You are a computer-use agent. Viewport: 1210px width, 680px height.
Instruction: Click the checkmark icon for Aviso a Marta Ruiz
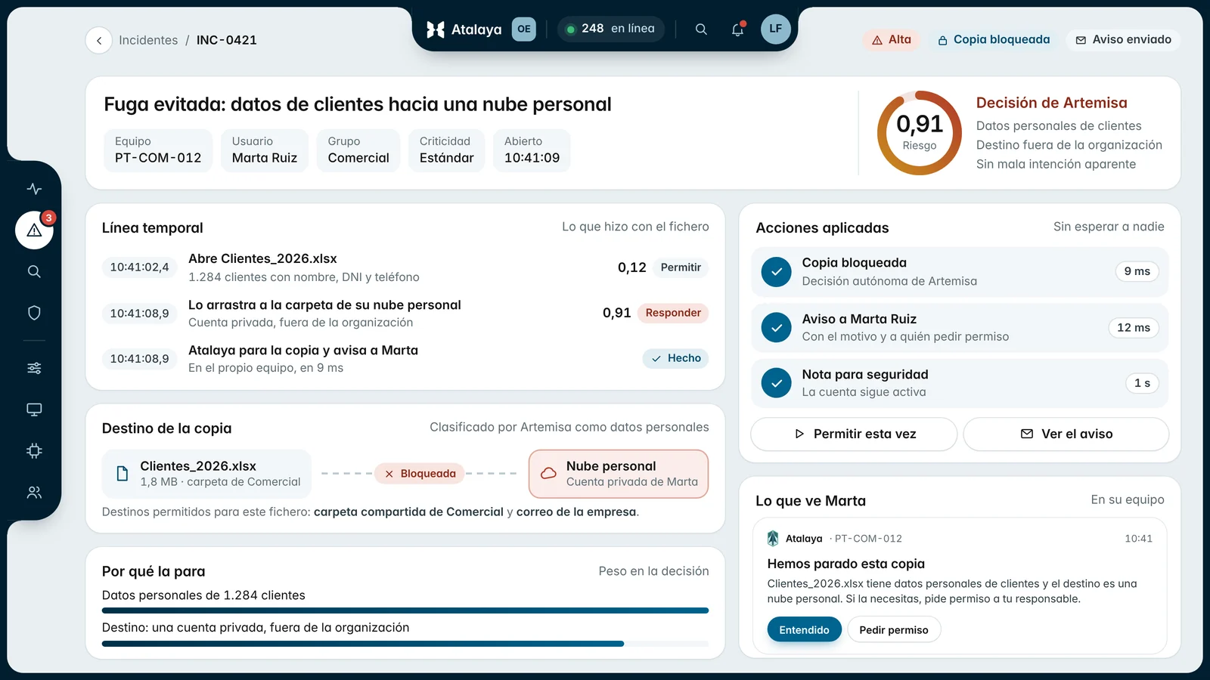776,328
